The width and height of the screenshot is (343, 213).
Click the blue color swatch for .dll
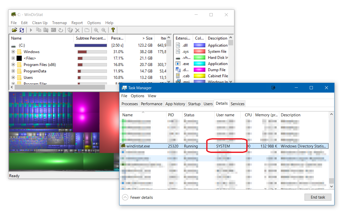200,45
